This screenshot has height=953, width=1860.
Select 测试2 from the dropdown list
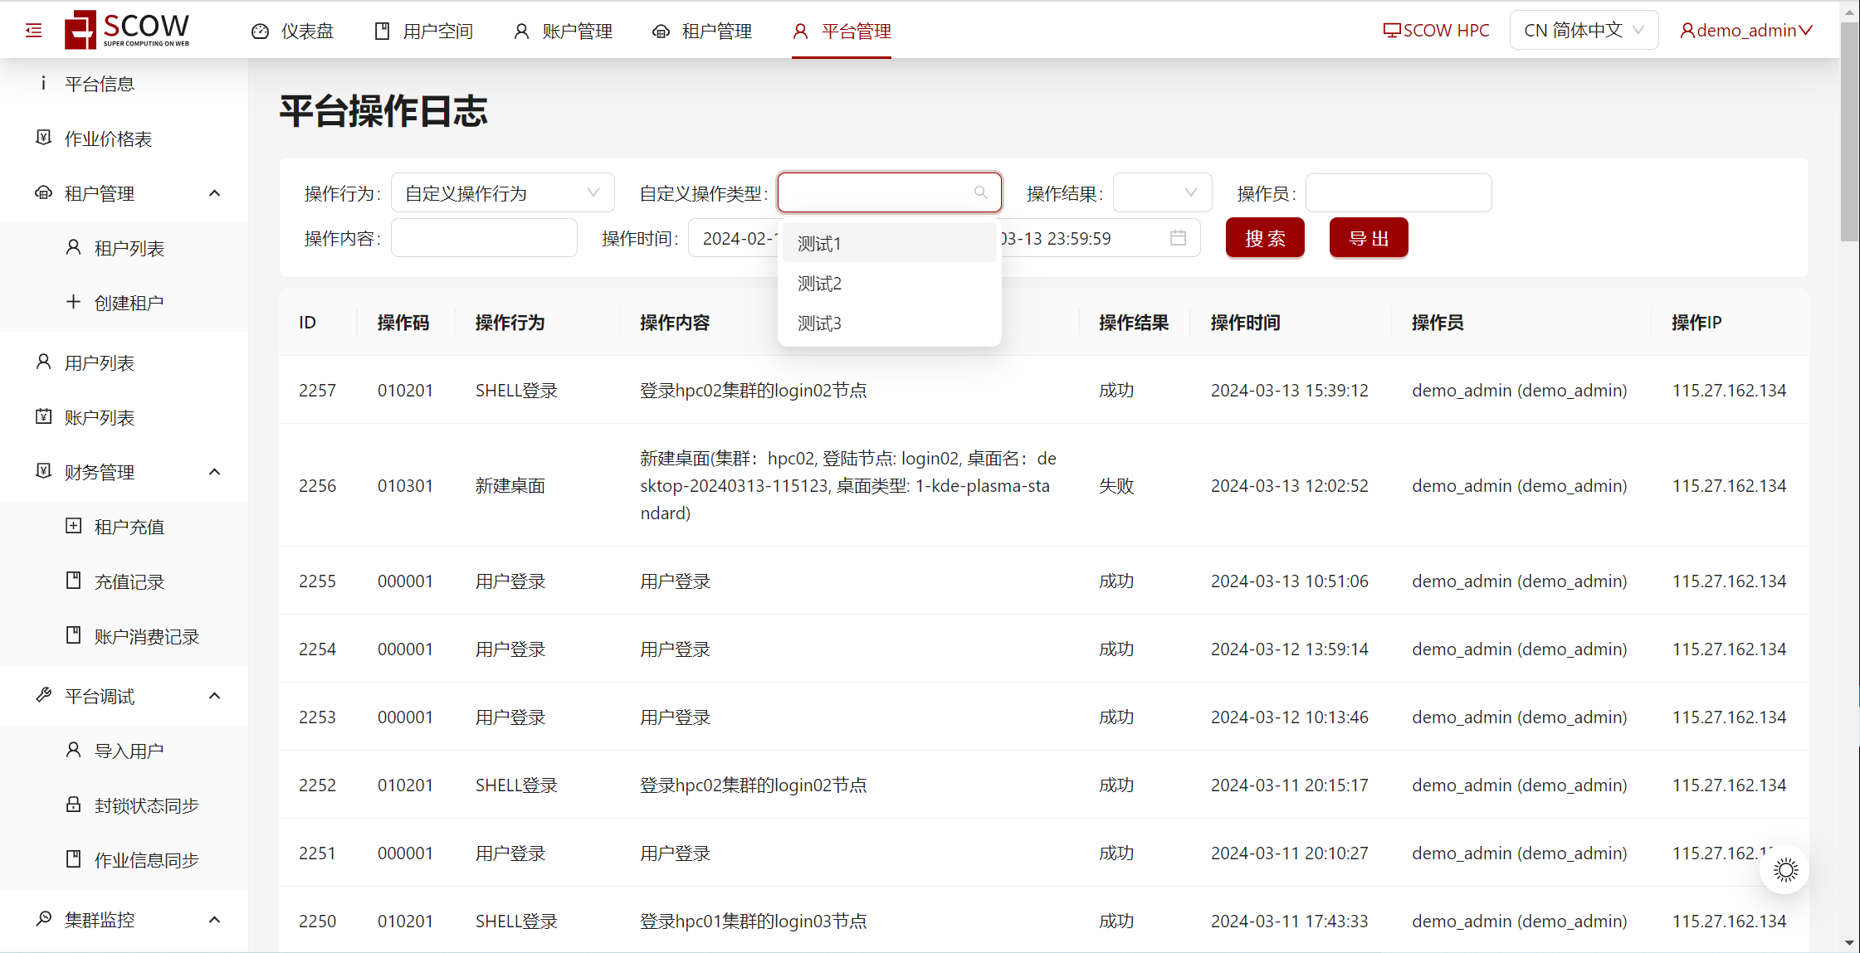tap(820, 284)
